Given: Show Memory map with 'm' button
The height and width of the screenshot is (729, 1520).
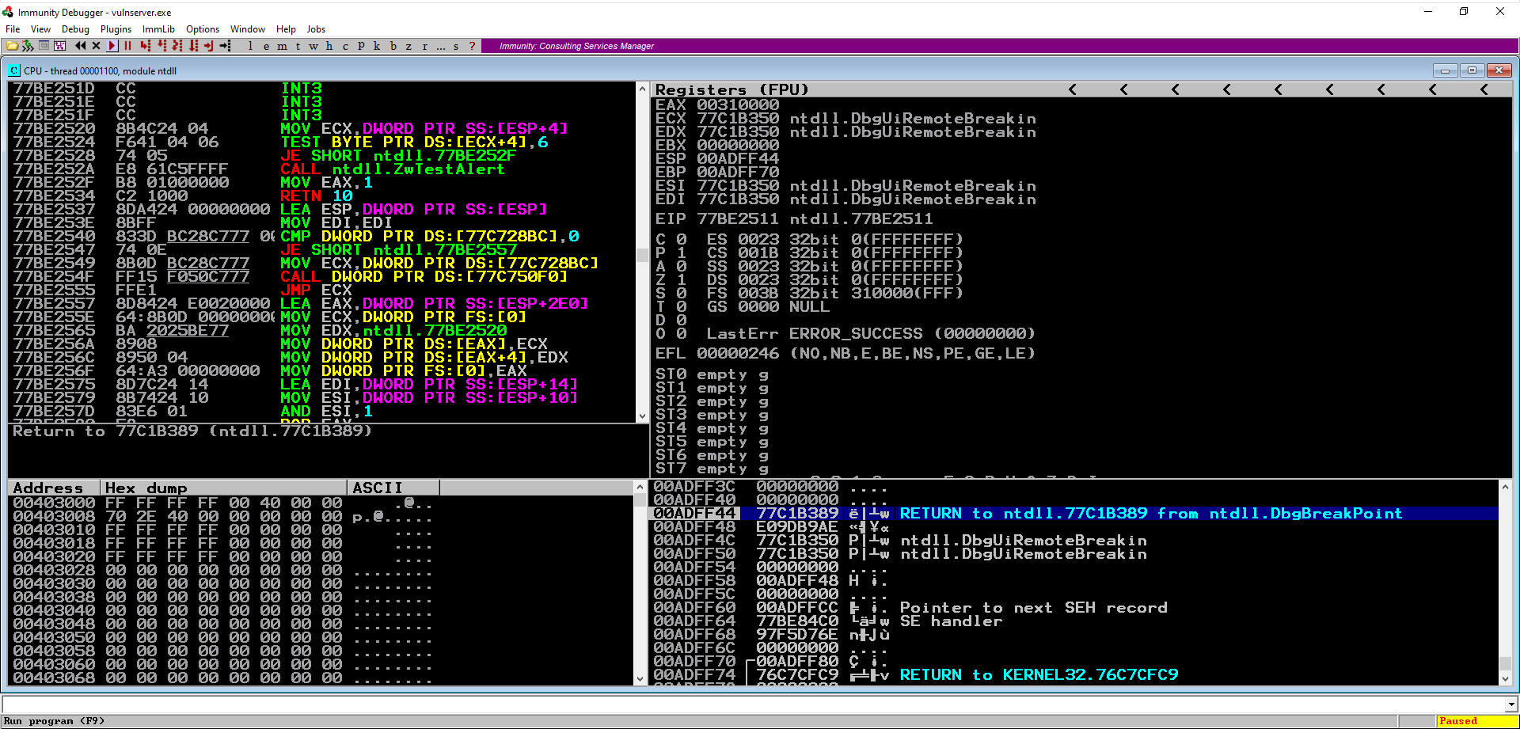Looking at the screenshot, I should pos(282,46).
